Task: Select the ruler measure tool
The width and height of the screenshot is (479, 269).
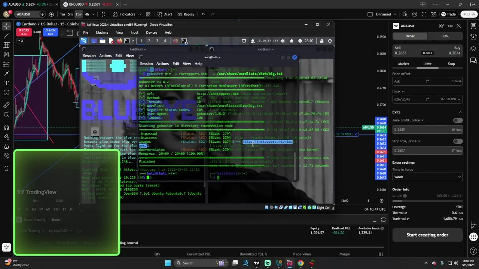Action: tap(6, 105)
